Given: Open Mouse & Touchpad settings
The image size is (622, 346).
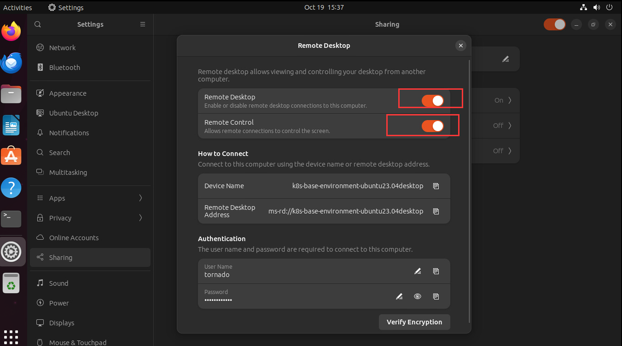Looking at the screenshot, I should tap(90, 342).
